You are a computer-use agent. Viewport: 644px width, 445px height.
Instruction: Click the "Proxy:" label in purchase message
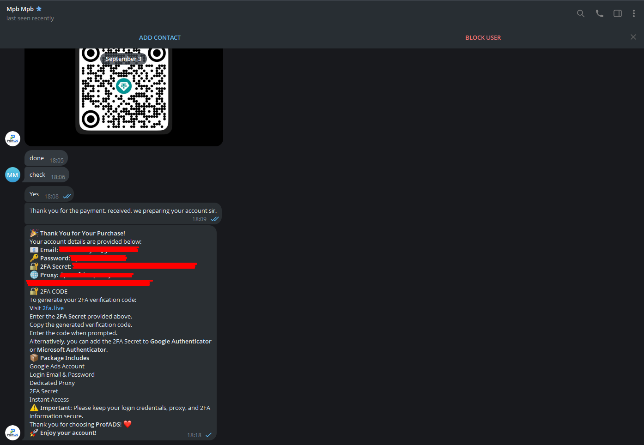49,275
